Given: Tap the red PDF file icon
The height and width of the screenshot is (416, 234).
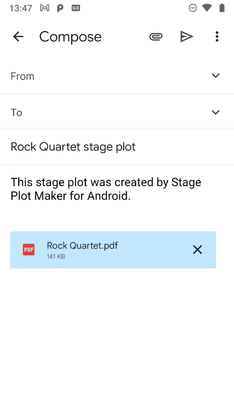Looking at the screenshot, I should [x=29, y=250].
